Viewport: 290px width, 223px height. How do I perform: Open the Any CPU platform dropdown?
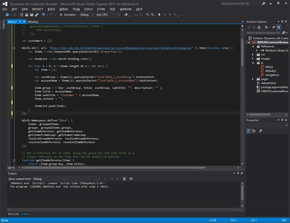[x=108, y=15]
